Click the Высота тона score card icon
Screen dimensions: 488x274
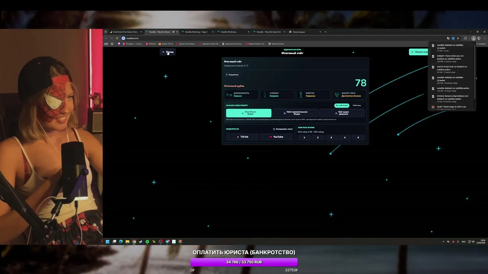coord(337,94)
